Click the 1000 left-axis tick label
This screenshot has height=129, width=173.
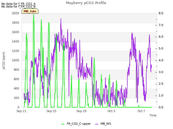(x=16, y=60)
